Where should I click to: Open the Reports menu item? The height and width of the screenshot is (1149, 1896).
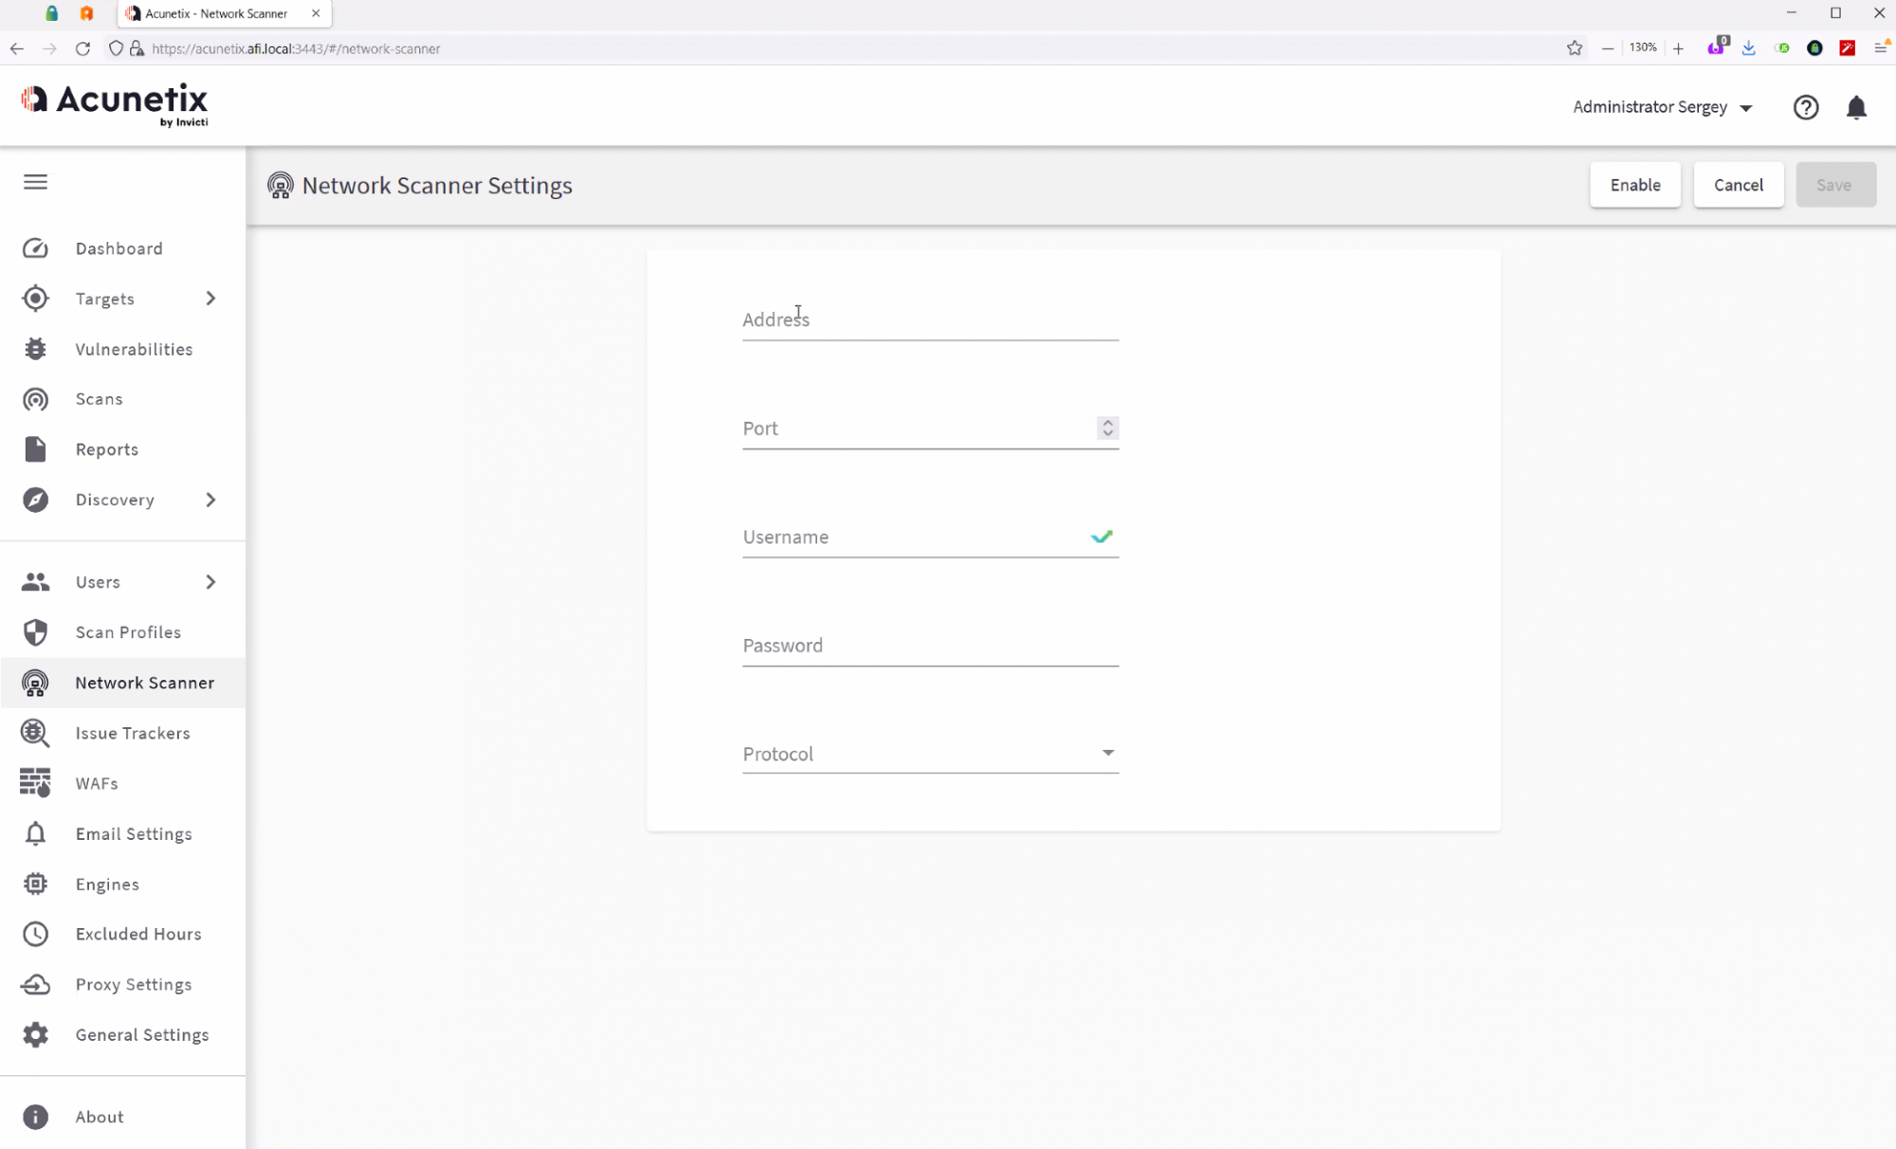click(x=107, y=449)
